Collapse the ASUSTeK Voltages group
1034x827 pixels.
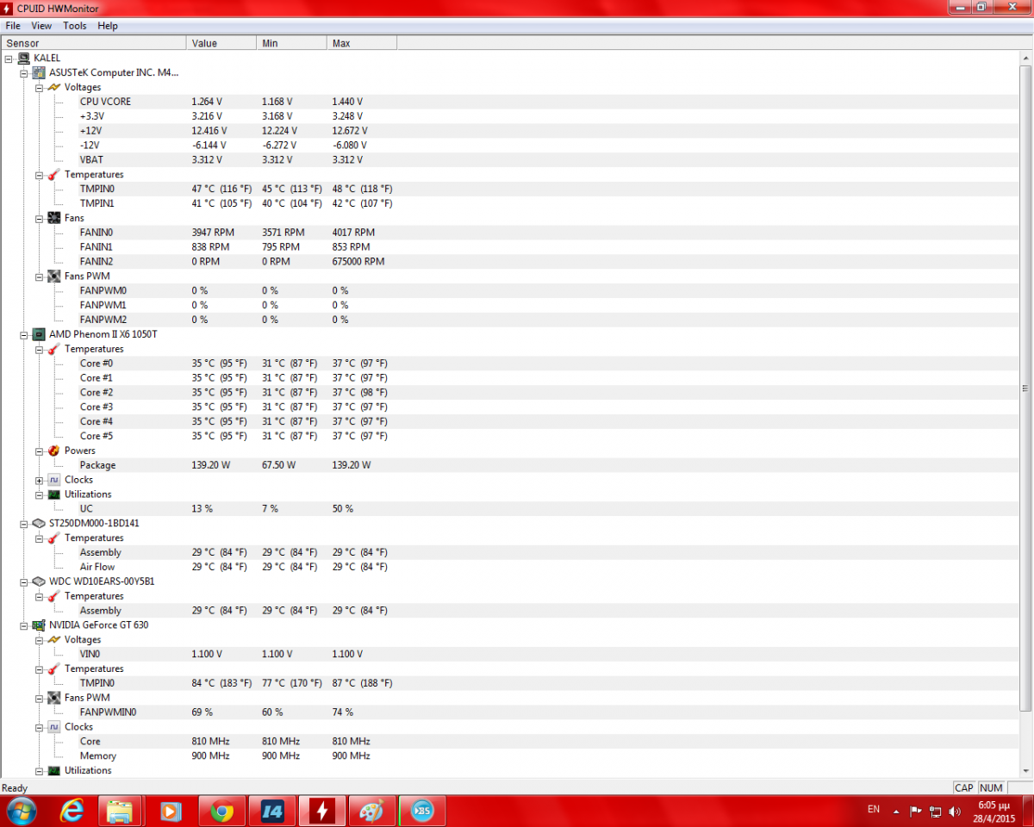point(40,88)
